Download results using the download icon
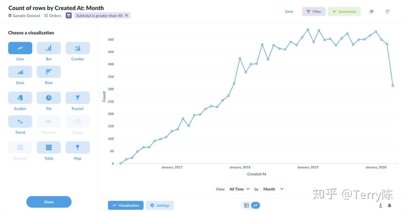Viewport: 403px width, 212px height. 380,205
